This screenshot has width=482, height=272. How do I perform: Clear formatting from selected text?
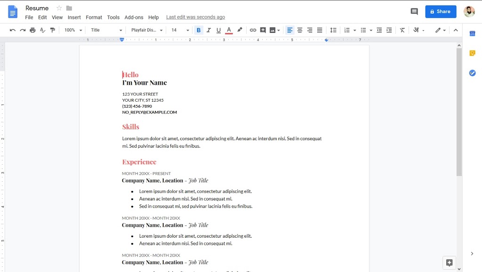tap(402, 30)
